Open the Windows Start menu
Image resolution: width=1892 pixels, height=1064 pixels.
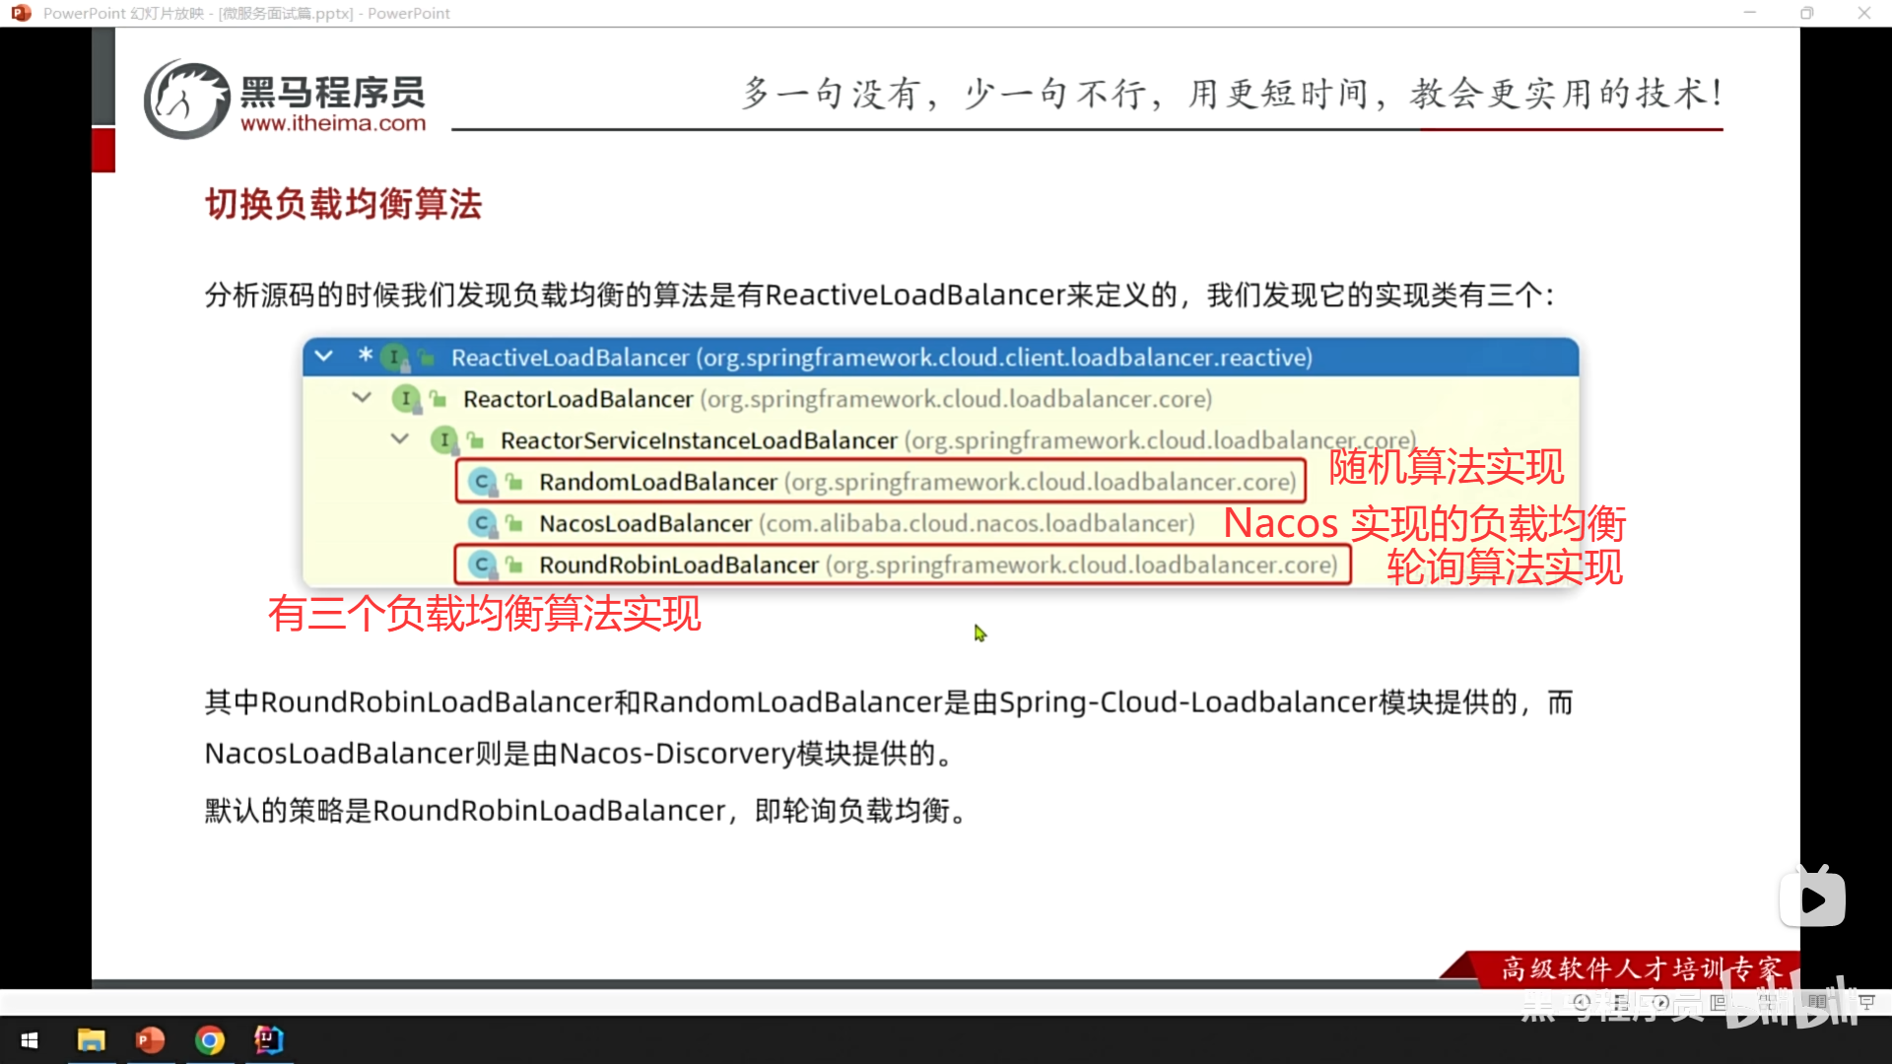coord(30,1040)
